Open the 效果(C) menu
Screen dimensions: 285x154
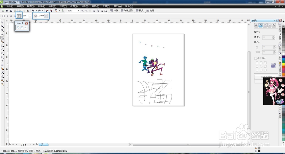click(63, 6)
